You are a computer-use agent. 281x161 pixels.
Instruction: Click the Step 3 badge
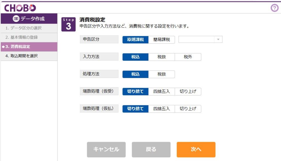pyautogui.click(x=68, y=24)
